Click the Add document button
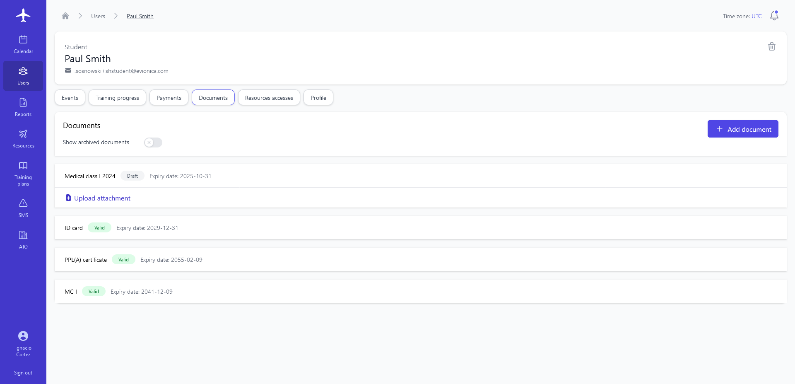The height and width of the screenshot is (384, 795). [742, 129]
